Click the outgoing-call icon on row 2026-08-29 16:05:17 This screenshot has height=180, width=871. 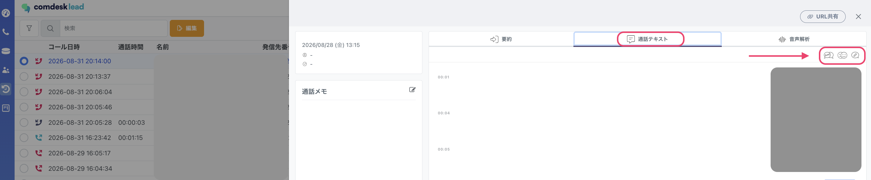tap(39, 153)
